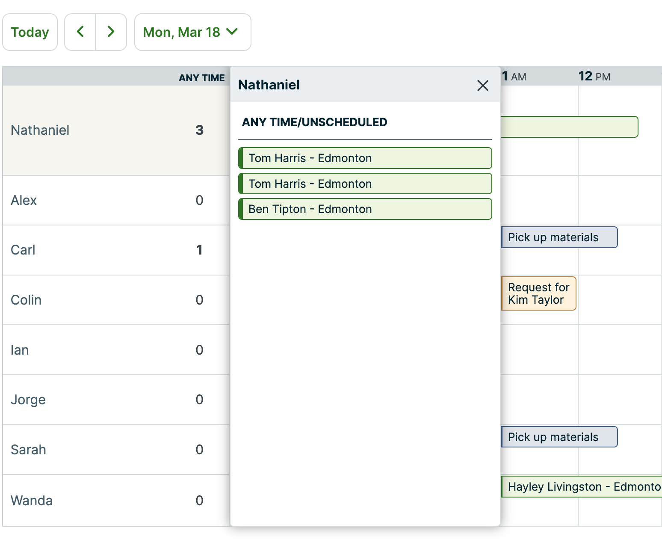The image size is (662, 539).
Task: Click Carl's schedule row
Action: 23,250
